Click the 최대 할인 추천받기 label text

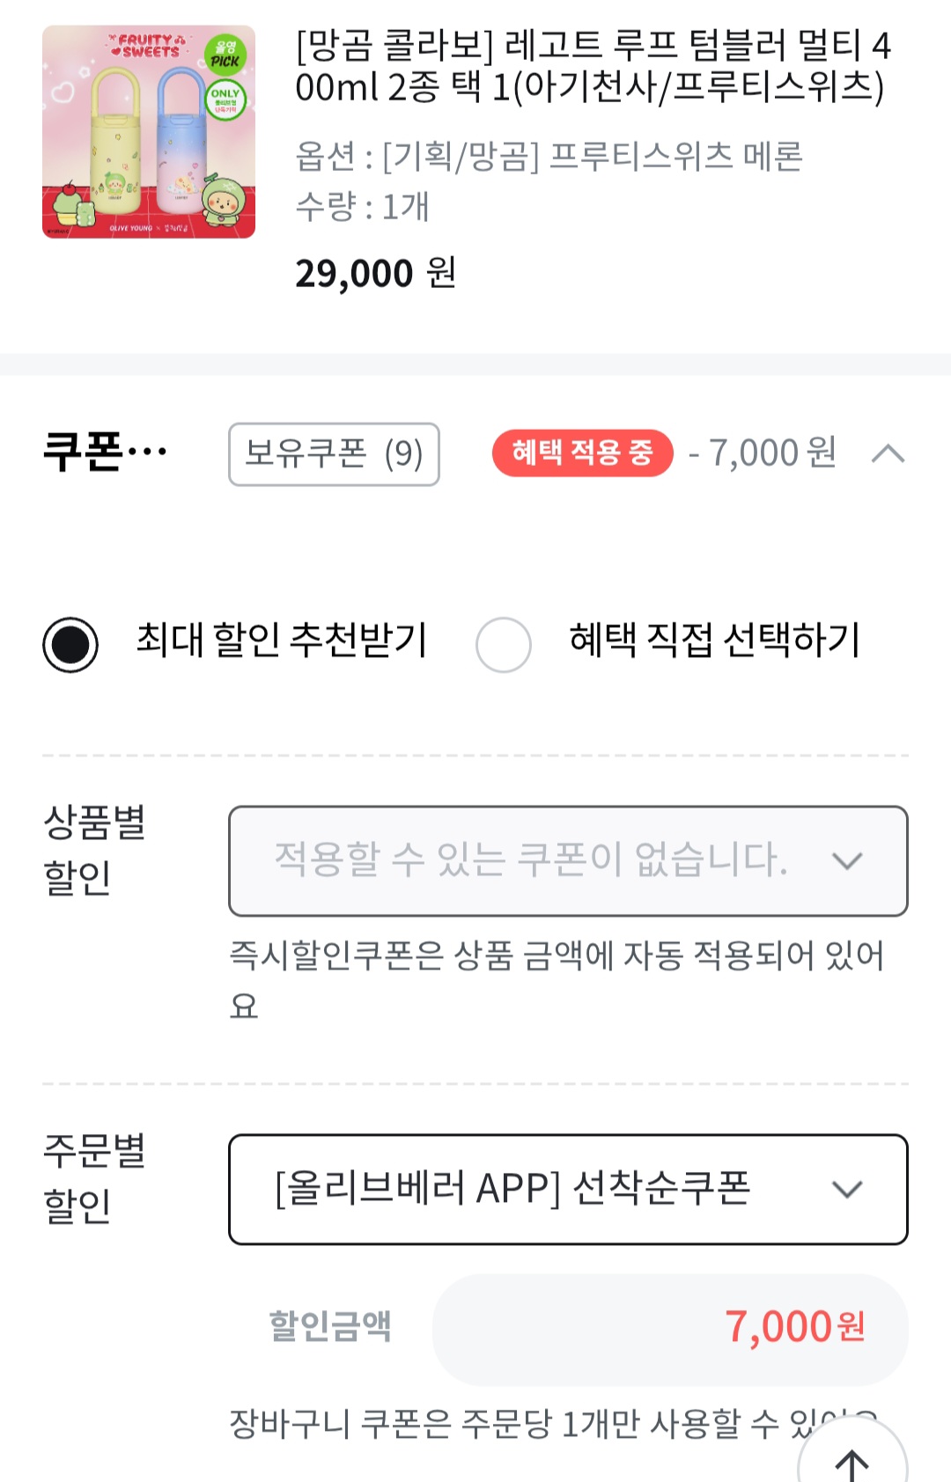click(x=281, y=640)
